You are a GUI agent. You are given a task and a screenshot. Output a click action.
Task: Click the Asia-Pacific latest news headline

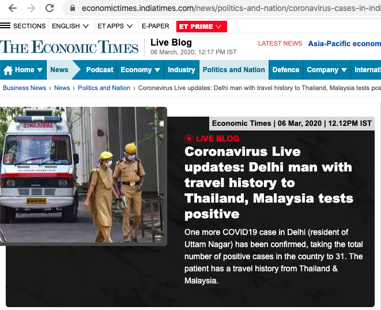pos(344,43)
